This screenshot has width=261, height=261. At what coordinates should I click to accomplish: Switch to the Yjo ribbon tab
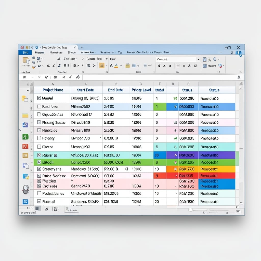point(120,53)
